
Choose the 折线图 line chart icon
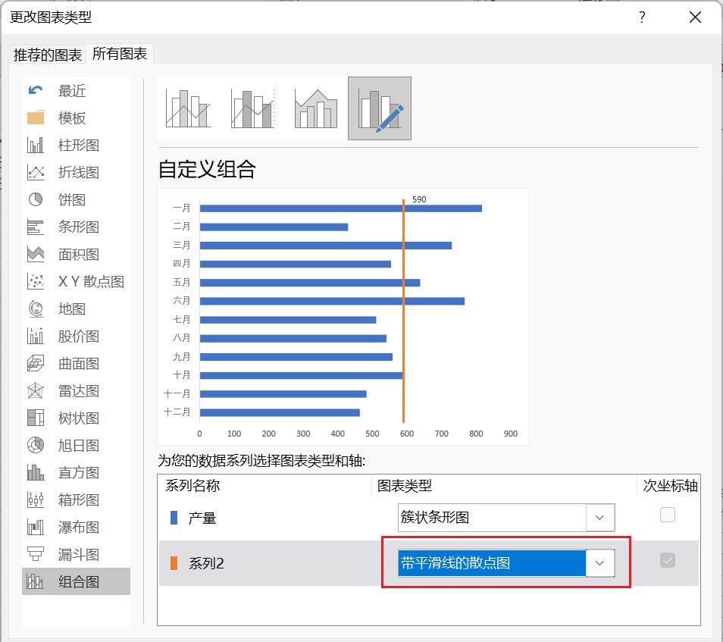click(36, 172)
